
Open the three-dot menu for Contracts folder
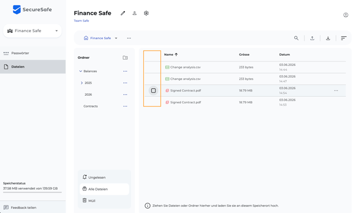(x=125, y=106)
